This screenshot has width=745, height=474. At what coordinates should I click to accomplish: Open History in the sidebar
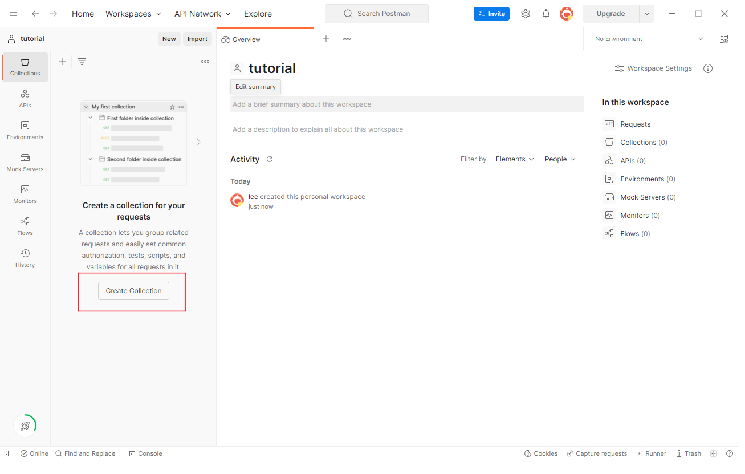[25, 258]
